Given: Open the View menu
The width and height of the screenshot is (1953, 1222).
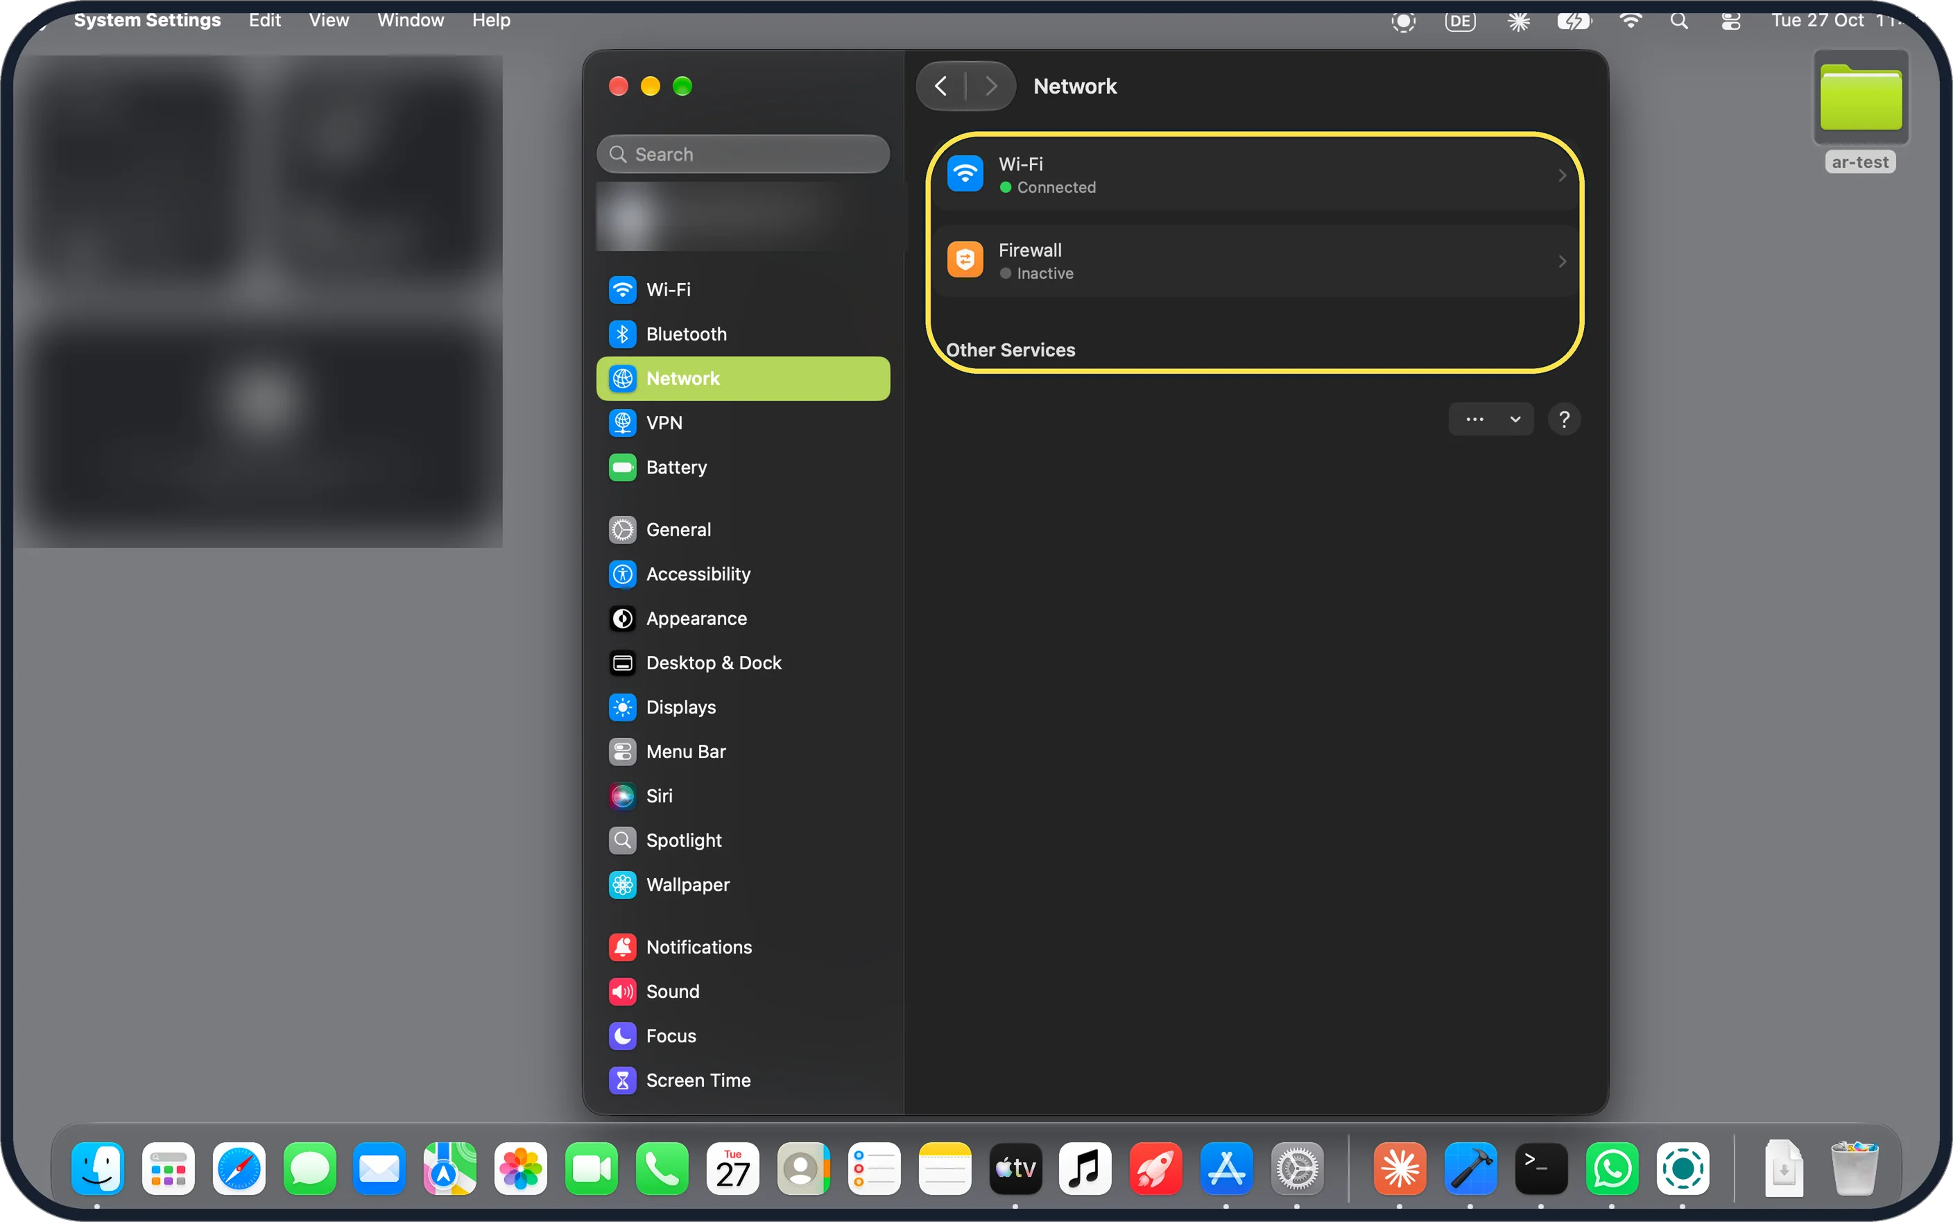Looking at the screenshot, I should (329, 20).
